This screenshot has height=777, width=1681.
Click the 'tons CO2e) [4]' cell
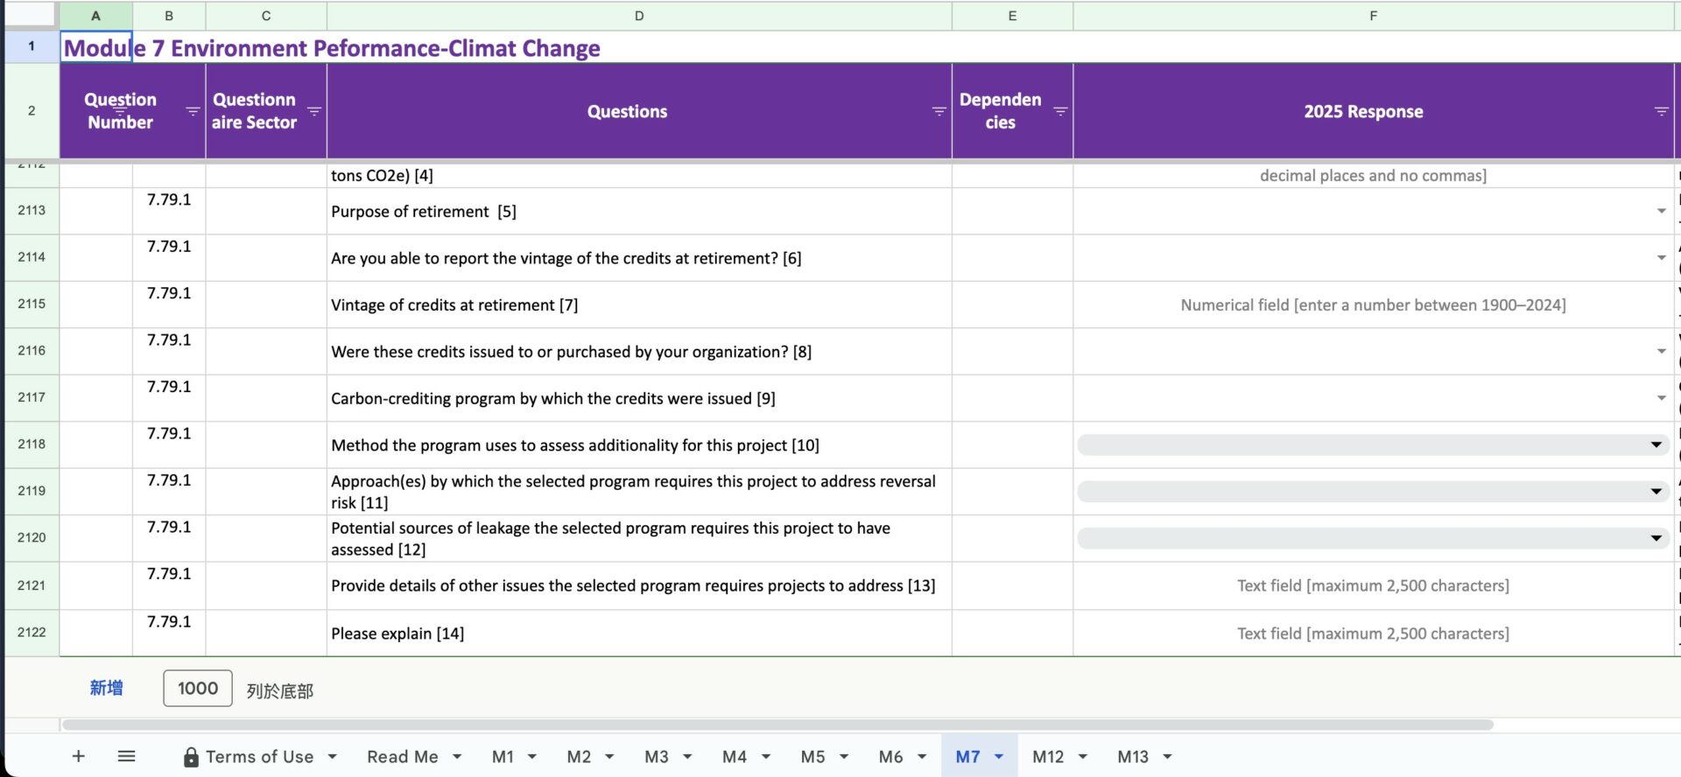639,175
